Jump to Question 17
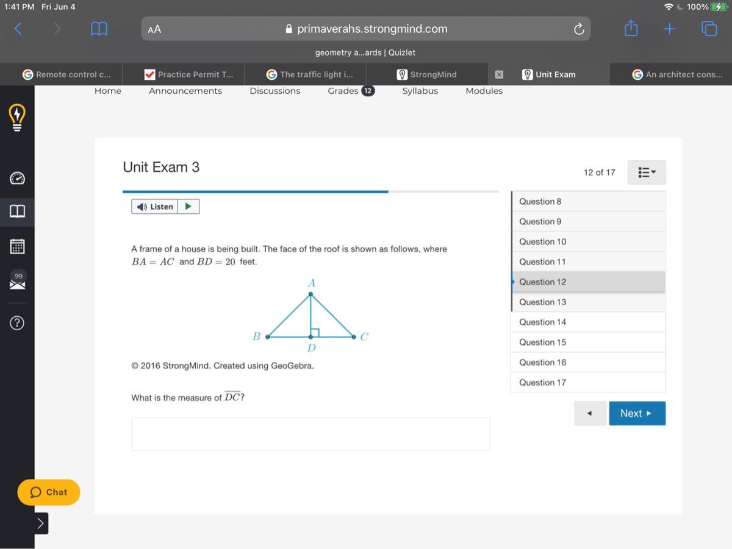This screenshot has width=732, height=549. [588, 382]
